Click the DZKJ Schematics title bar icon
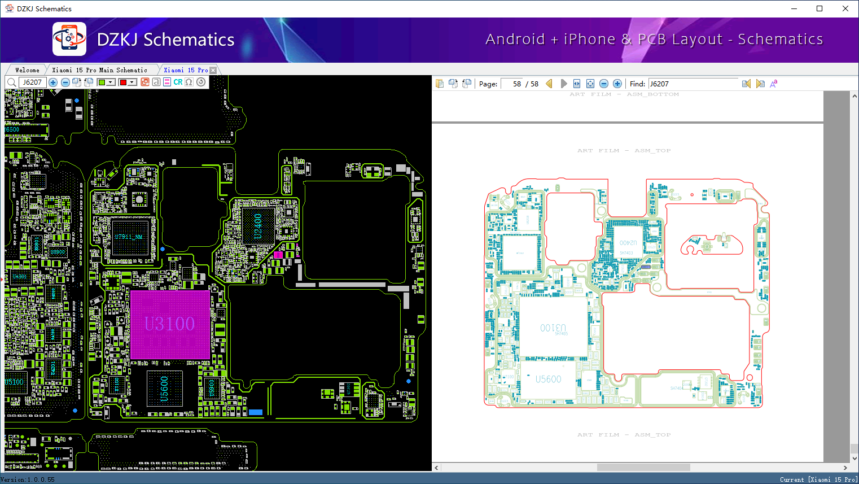 point(9,8)
